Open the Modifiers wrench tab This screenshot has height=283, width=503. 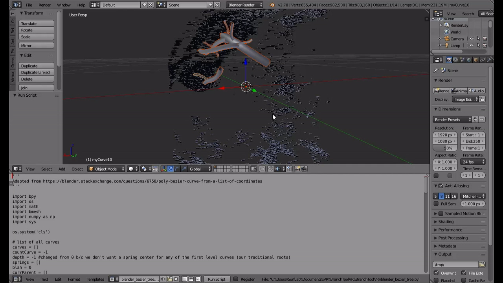489,60
